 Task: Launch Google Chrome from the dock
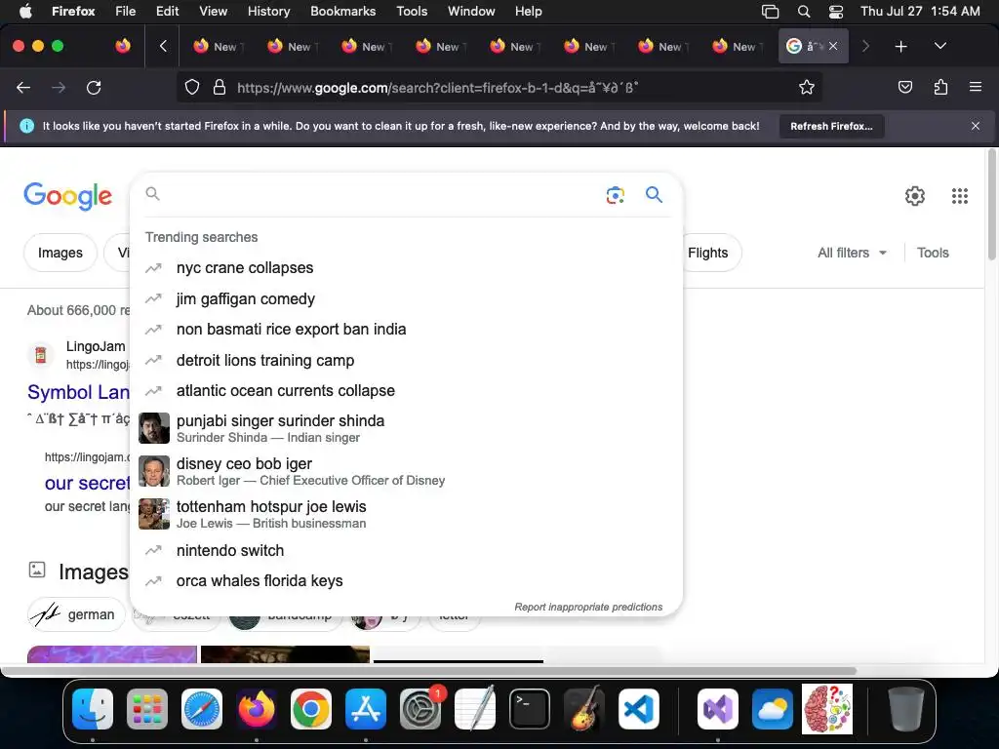click(311, 709)
